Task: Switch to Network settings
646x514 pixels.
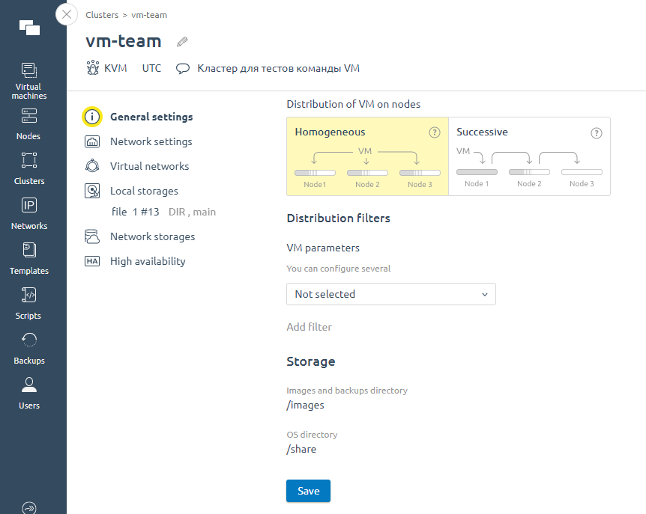Action: 151,141
